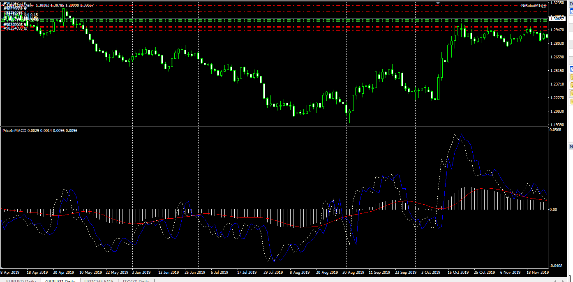
Task: Click the PriceInMACD indicator name label
Action: pyautogui.click(x=14, y=130)
